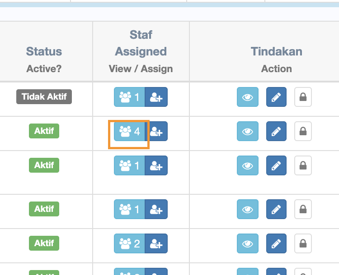Add staff to the row with 4 staff

pyautogui.click(x=156, y=131)
